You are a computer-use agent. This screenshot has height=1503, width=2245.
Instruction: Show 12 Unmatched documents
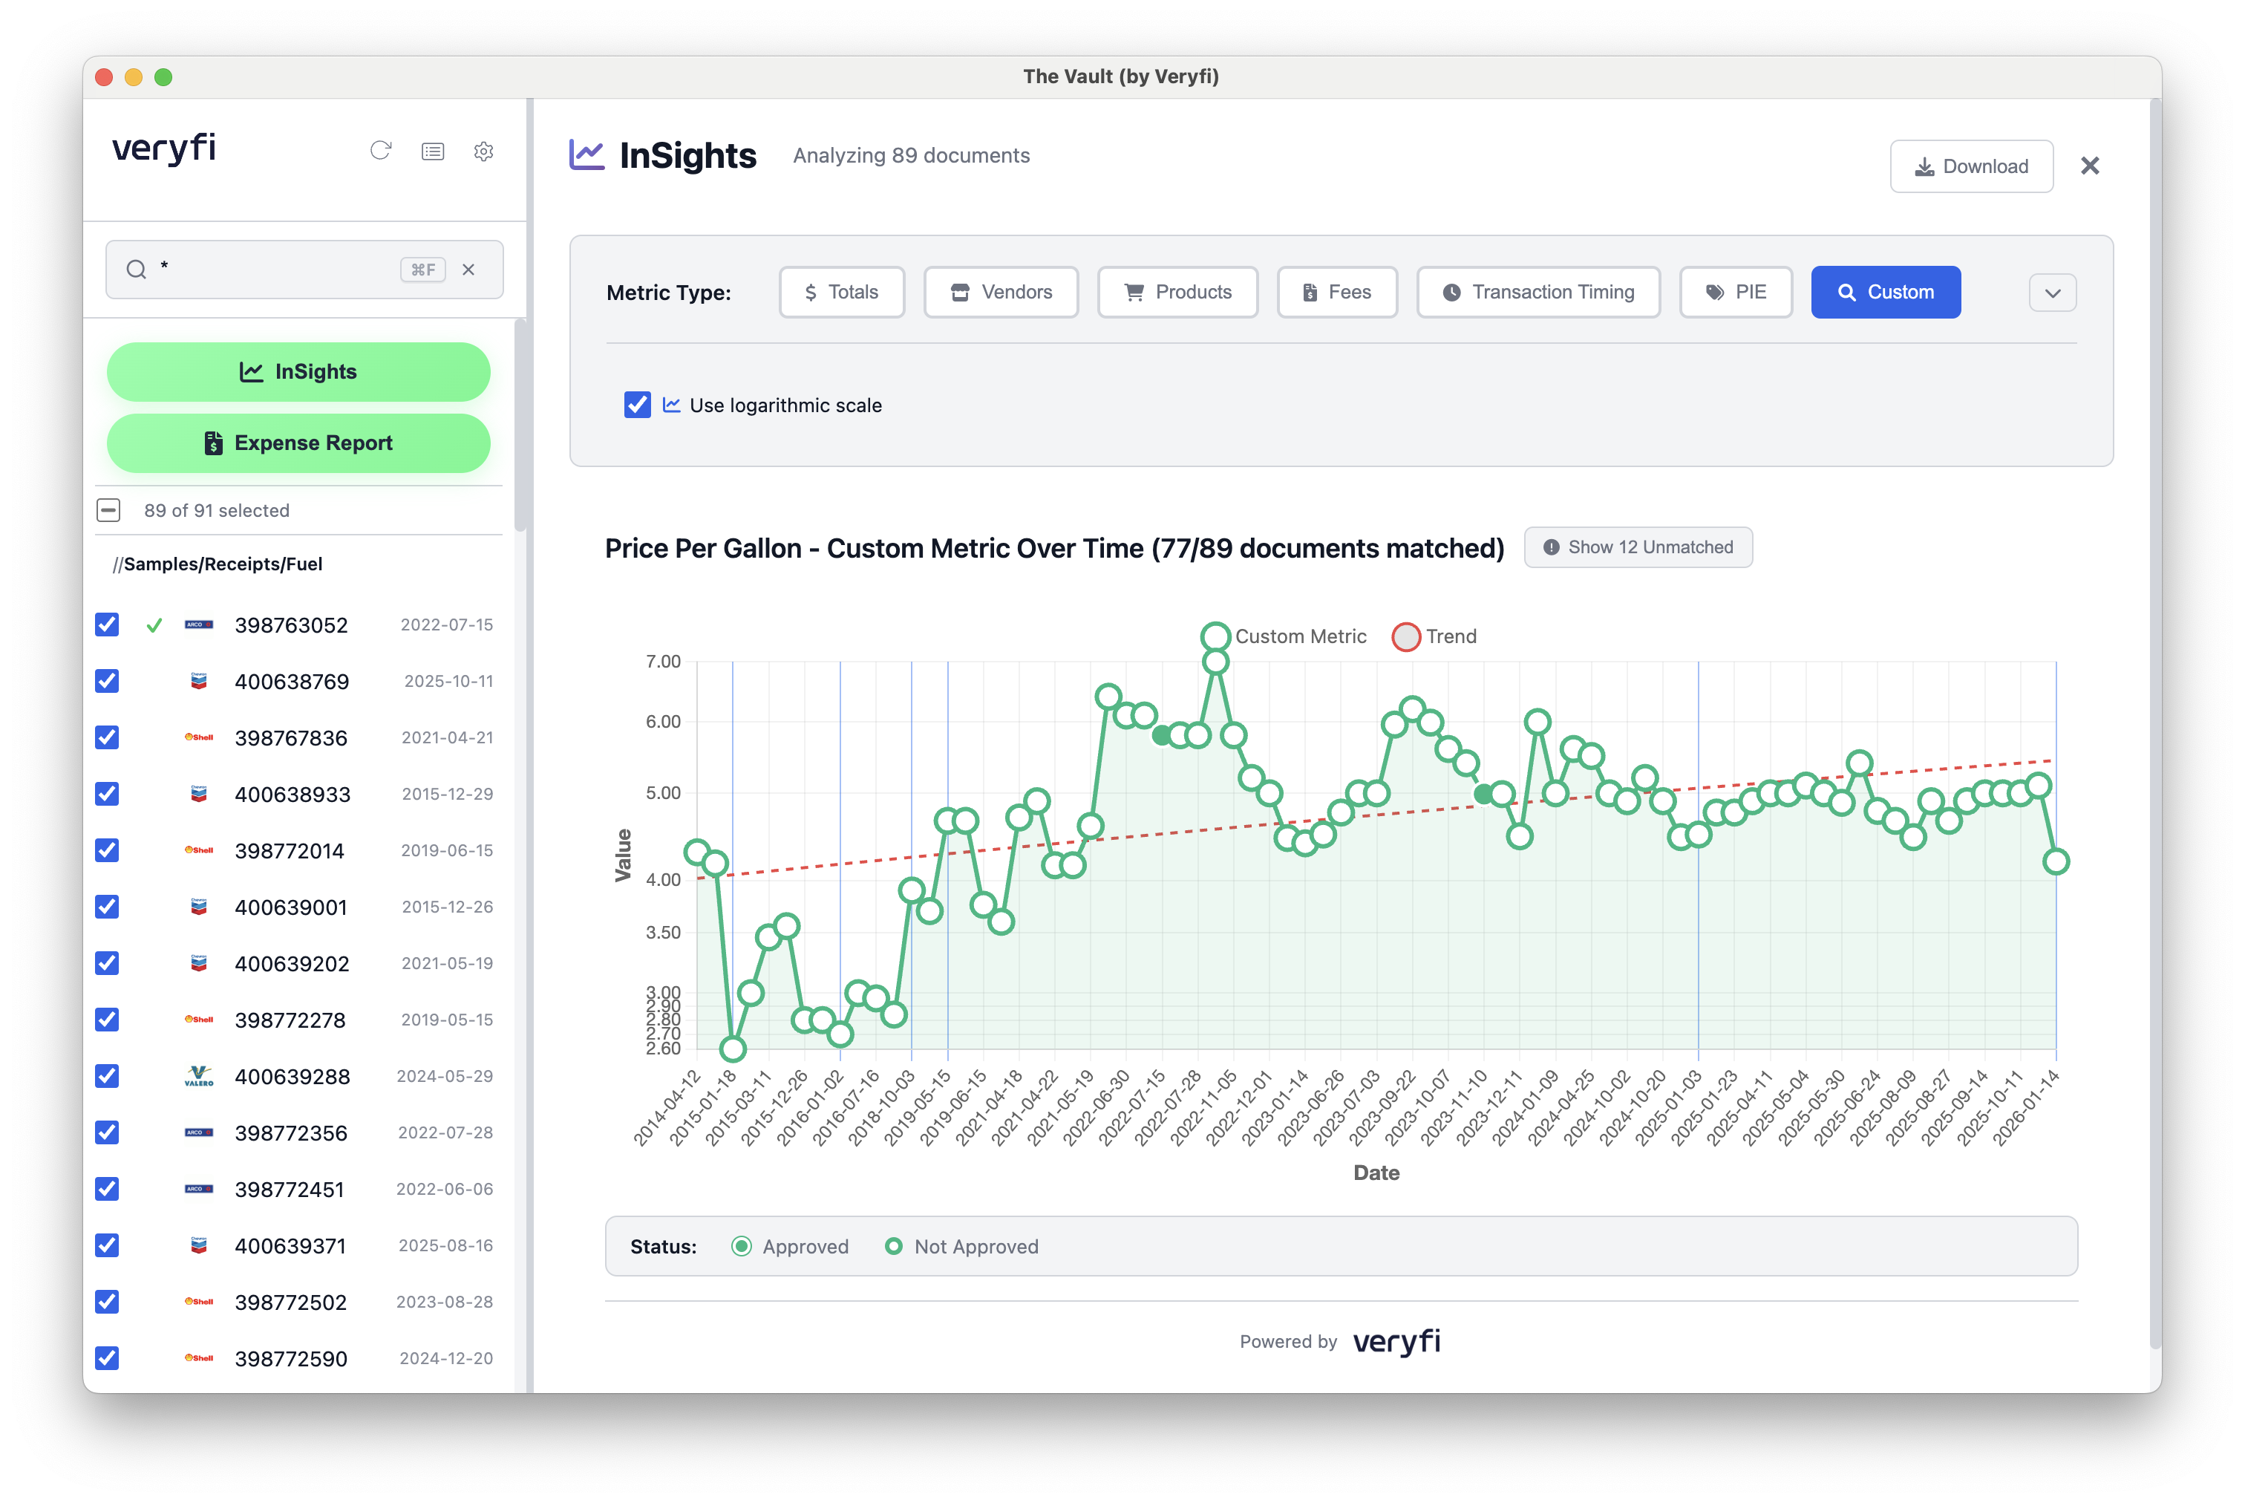1638,547
